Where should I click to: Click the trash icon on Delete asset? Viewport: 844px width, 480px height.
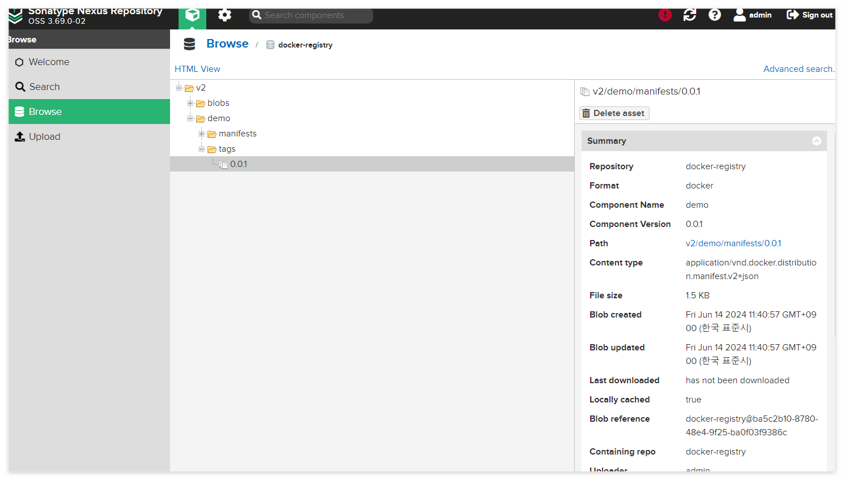pos(586,113)
